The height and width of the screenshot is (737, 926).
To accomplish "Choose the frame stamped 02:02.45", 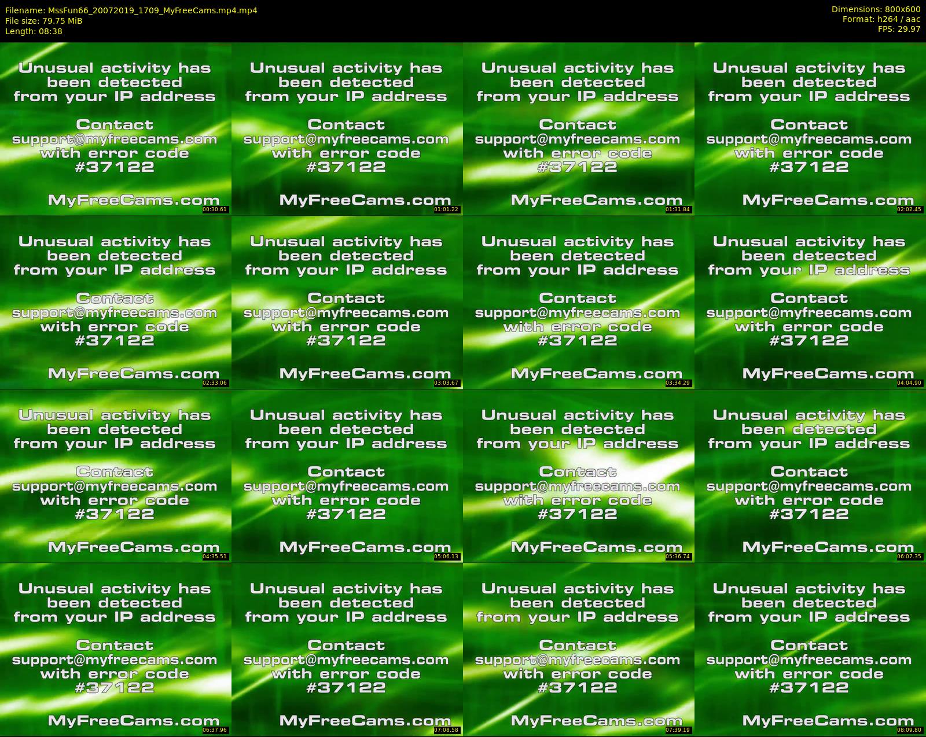I will click(810, 128).
